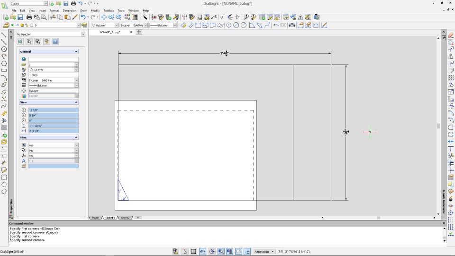Image resolution: width=455 pixels, height=256 pixels.
Task: Add a new drawing tab with plus button
Action: pos(139,32)
